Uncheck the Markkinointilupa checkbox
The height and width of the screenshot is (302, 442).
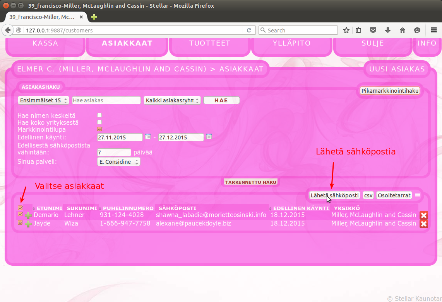(x=99, y=129)
